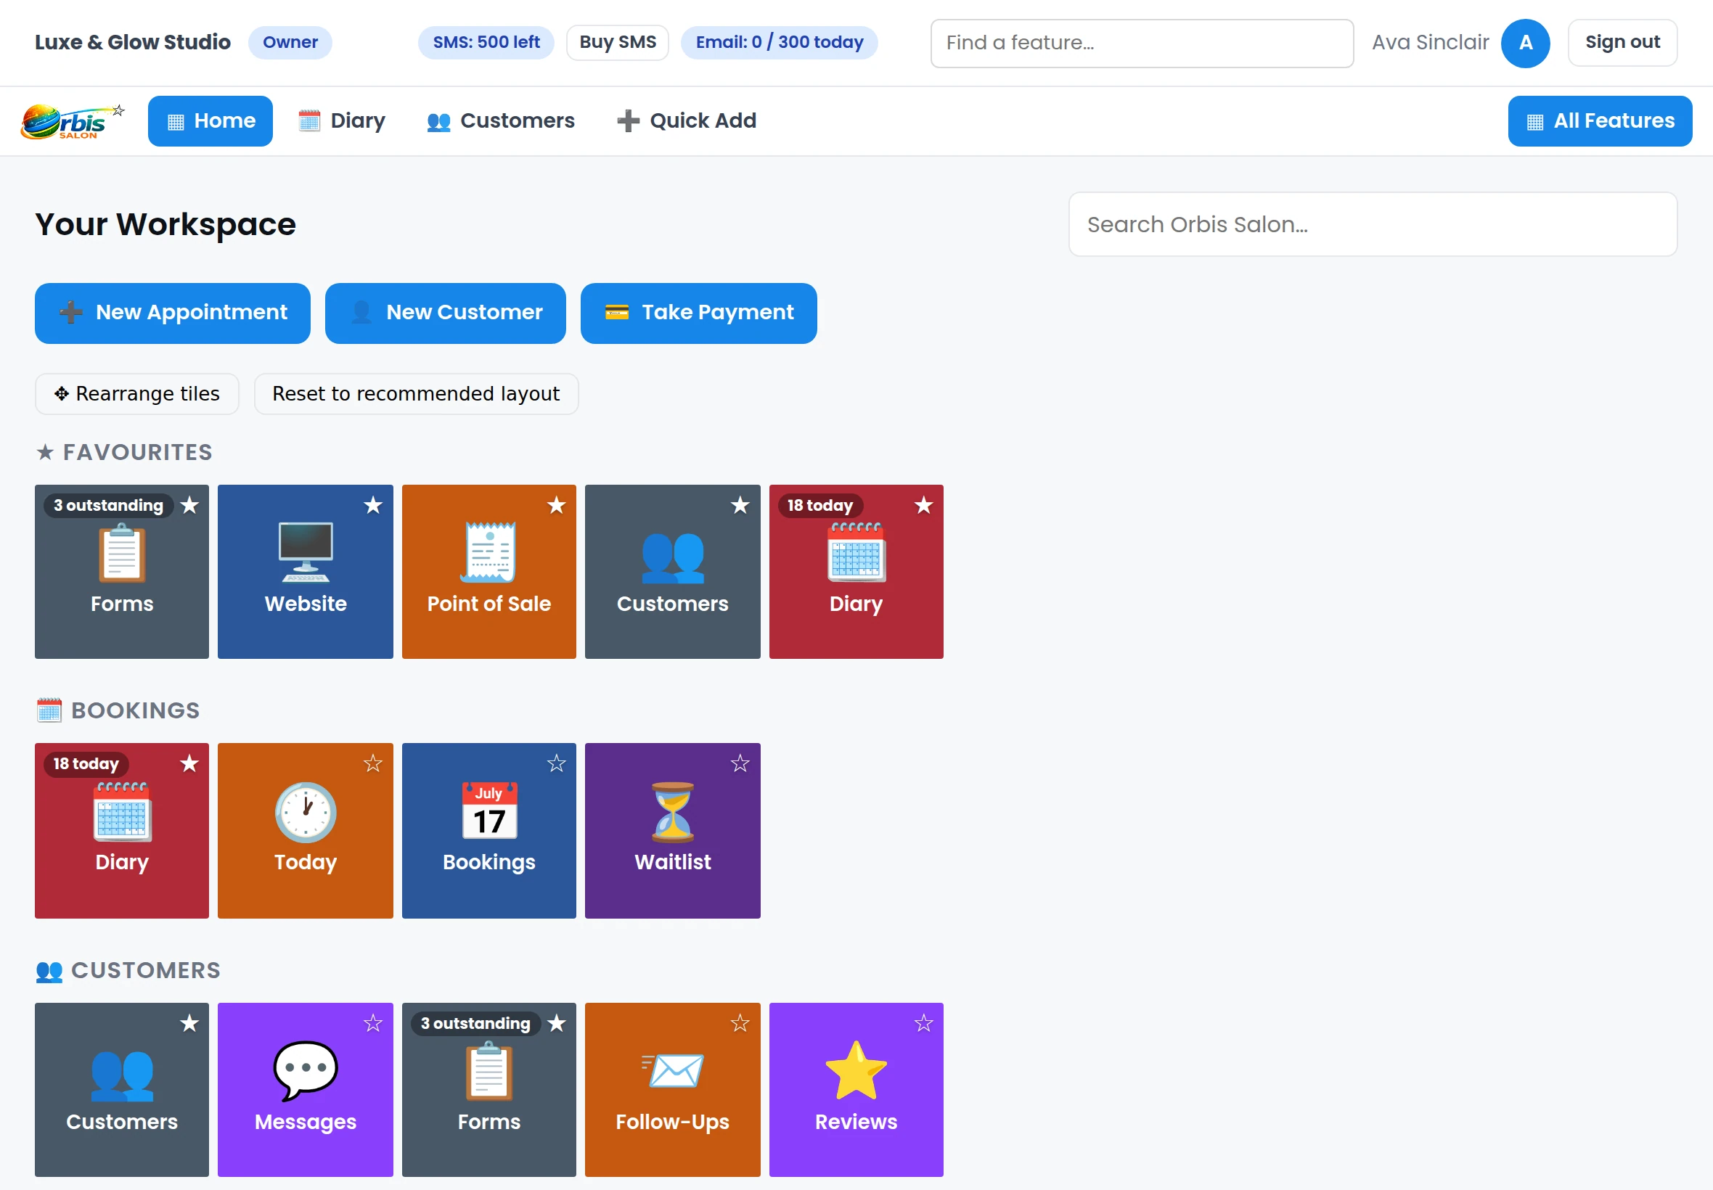Screen dimensions: 1713x1190
Task: Sign out of the account
Action: click(x=1623, y=43)
